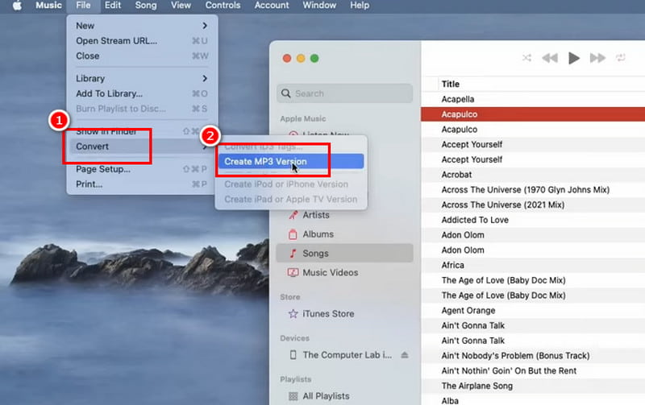645x405 pixels.
Task: Open Music Videos in sidebar
Action: click(345, 272)
